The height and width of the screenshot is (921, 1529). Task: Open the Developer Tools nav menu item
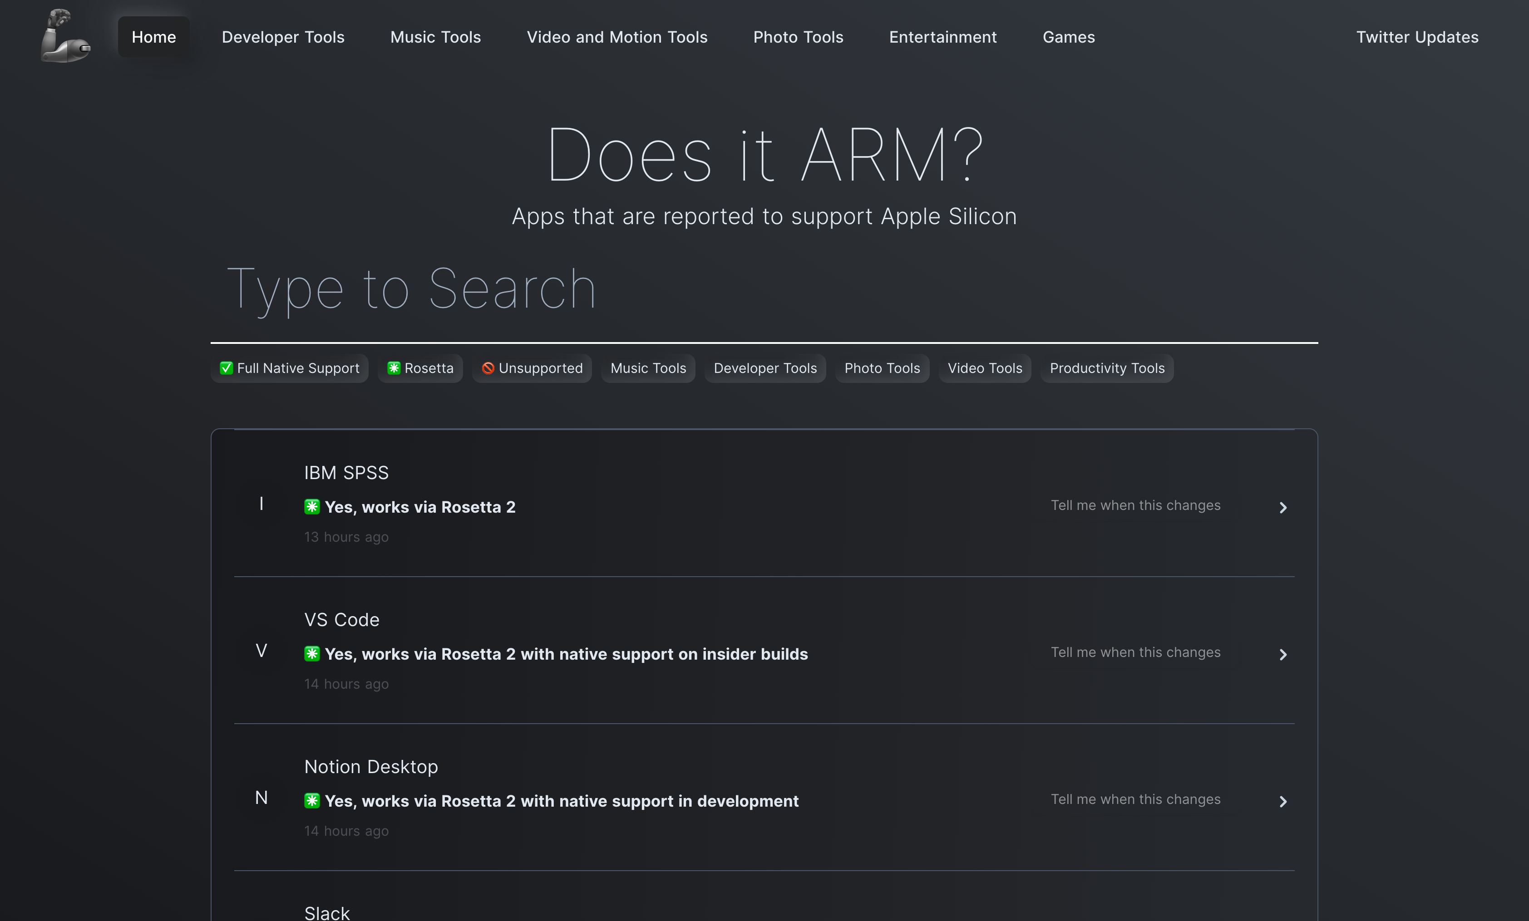pos(283,37)
